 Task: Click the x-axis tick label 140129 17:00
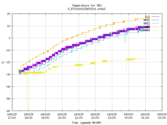[12, 116]
